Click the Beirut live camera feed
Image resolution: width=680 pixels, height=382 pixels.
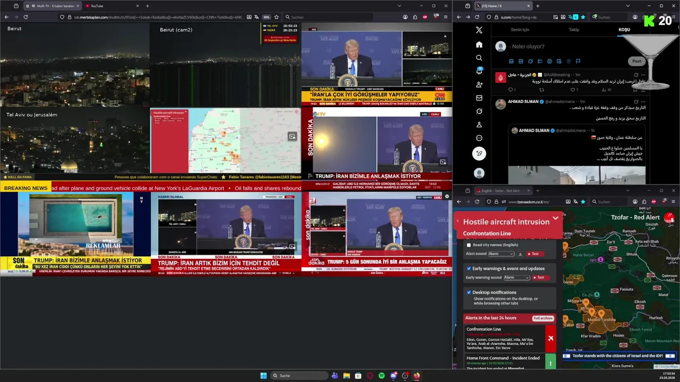click(75, 64)
